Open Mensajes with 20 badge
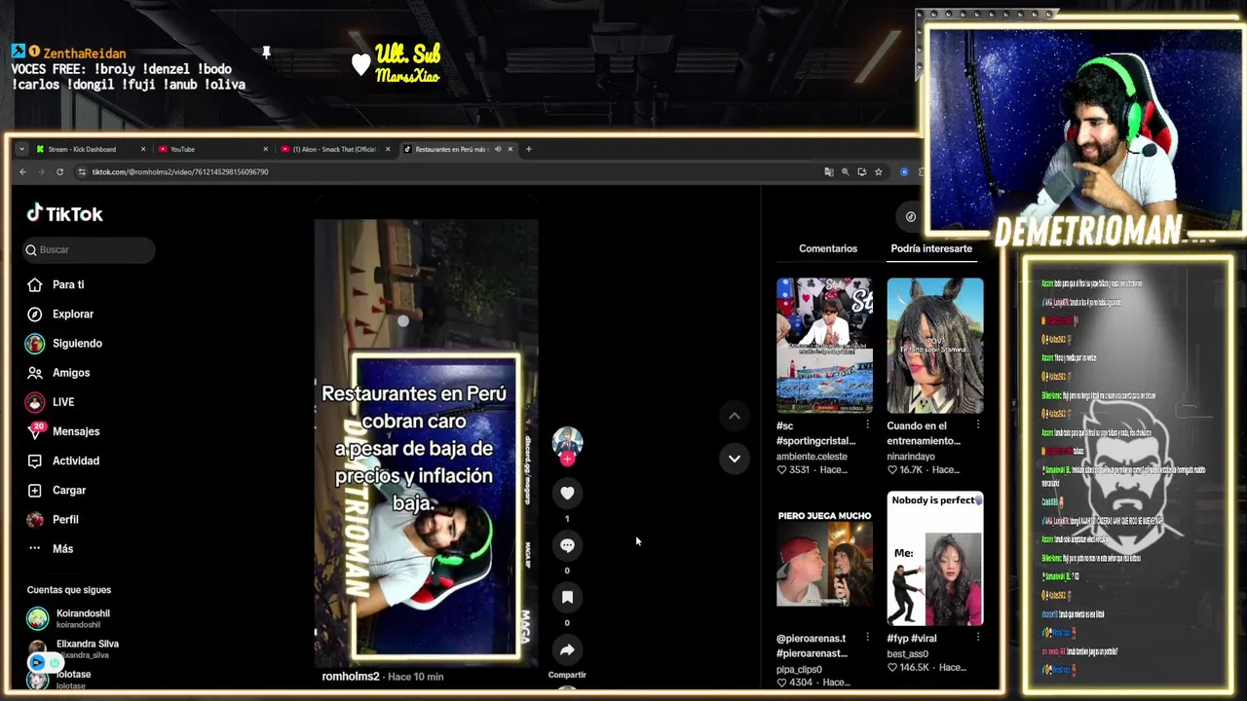Image resolution: width=1247 pixels, height=701 pixels. click(x=76, y=431)
